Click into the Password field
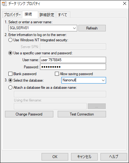129x163 pixels. (x=73, y=67)
